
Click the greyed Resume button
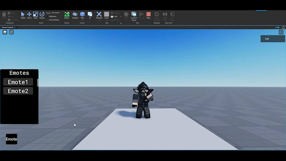tap(141, 15)
